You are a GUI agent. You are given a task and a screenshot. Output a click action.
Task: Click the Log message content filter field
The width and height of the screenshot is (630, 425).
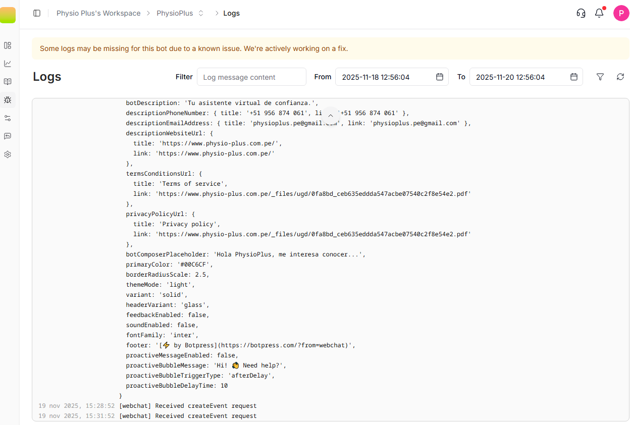point(251,77)
